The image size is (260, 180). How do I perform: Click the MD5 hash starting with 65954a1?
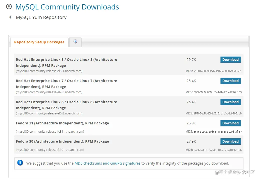pyautogui.click(x=217, y=132)
